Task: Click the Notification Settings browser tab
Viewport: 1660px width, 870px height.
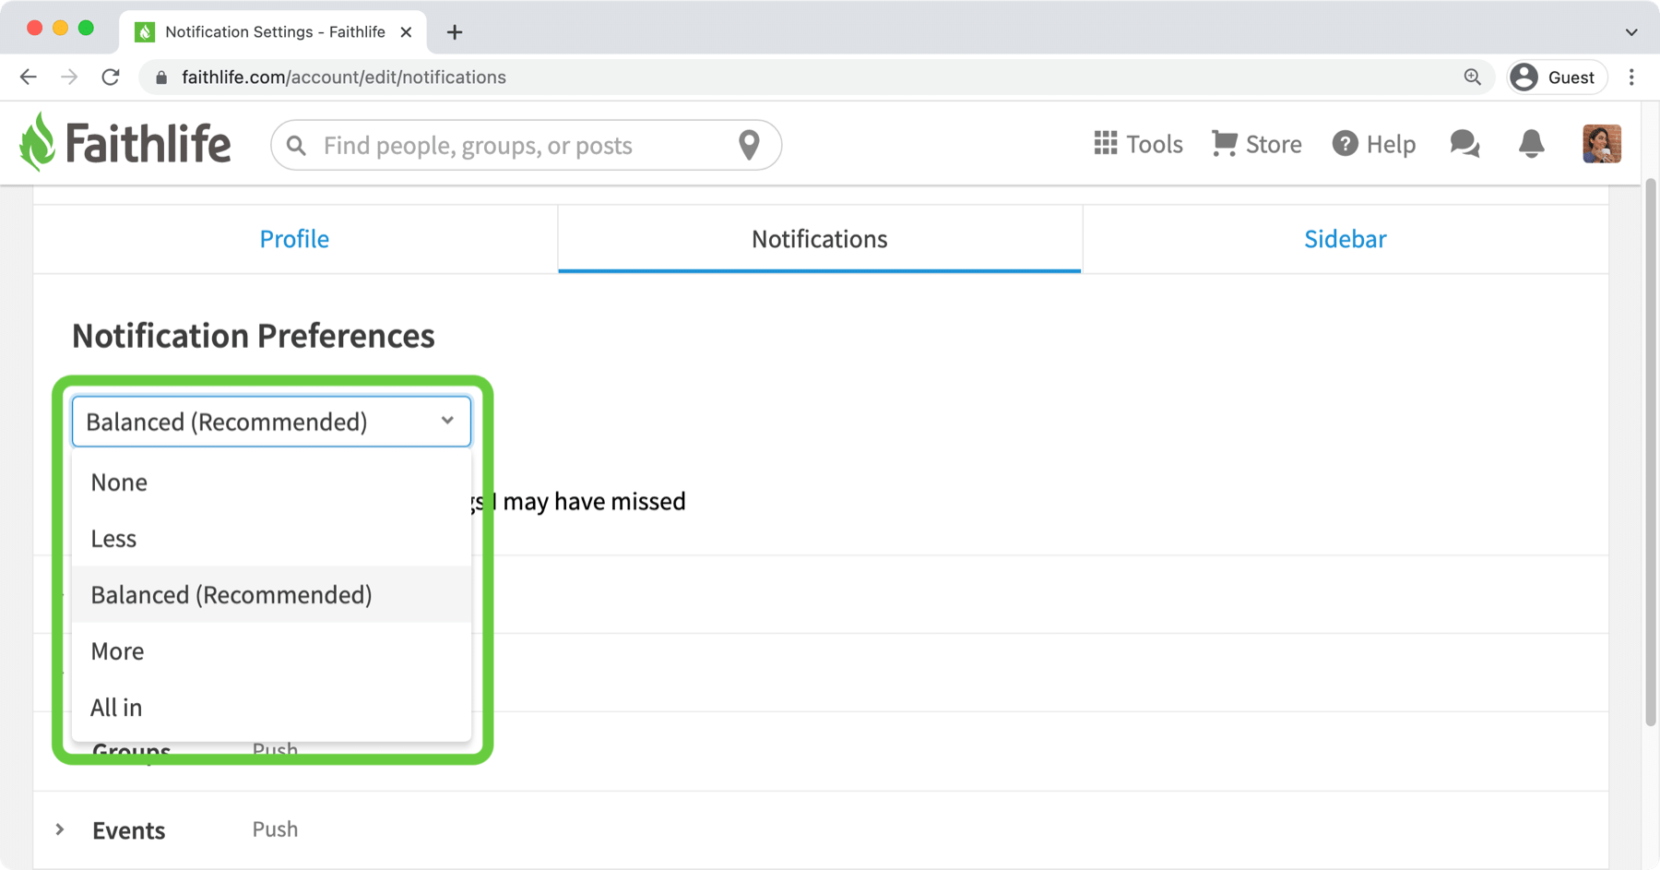Action: click(x=273, y=32)
